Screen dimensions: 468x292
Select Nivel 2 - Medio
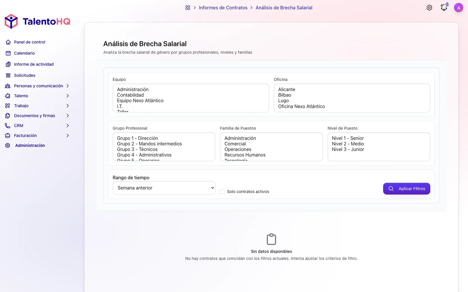379,144
